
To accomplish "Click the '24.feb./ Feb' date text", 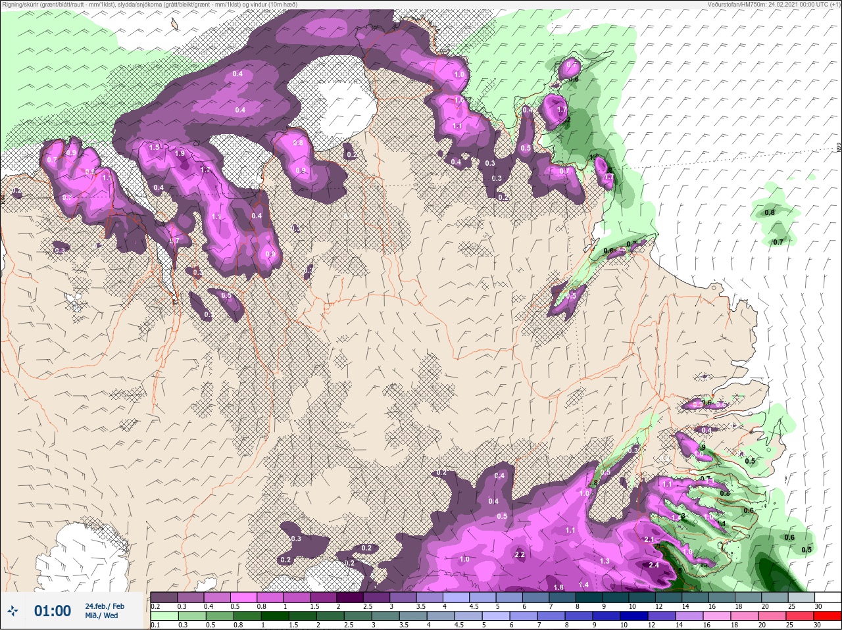I will pyautogui.click(x=105, y=606).
